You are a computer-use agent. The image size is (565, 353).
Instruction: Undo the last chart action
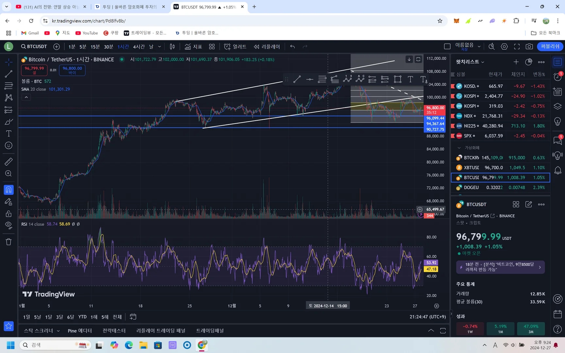point(292,47)
